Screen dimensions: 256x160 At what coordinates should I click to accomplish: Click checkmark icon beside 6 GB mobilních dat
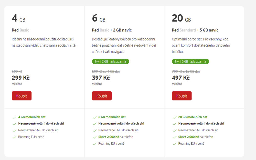pyautogui.click(x=94, y=117)
